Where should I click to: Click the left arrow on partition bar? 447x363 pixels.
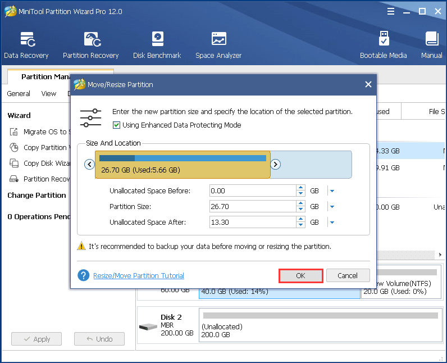click(89, 164)
